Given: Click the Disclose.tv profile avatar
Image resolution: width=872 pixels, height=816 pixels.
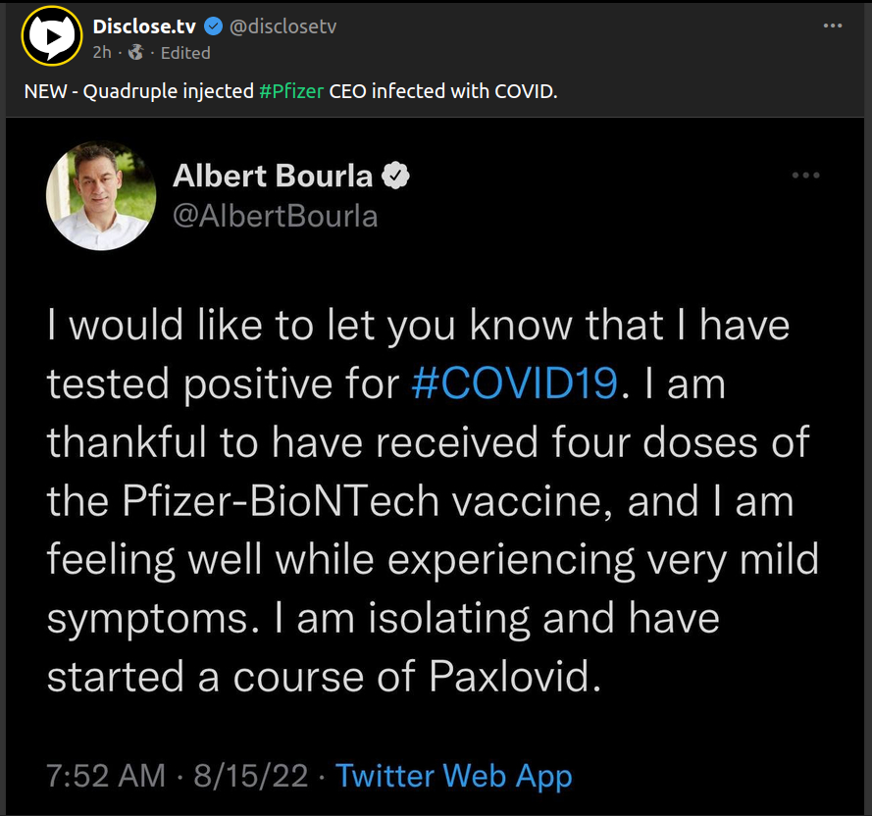Looking at the screenshot, I should click(x=50, y=38).
